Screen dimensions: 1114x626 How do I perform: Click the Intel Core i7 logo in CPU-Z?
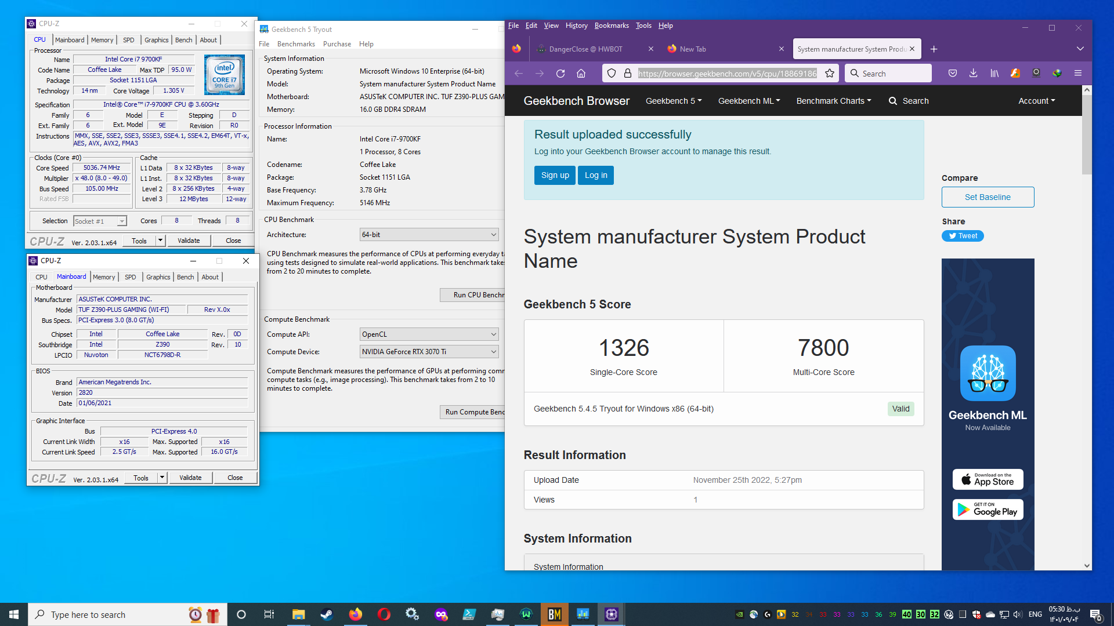[x=225, y=75]
